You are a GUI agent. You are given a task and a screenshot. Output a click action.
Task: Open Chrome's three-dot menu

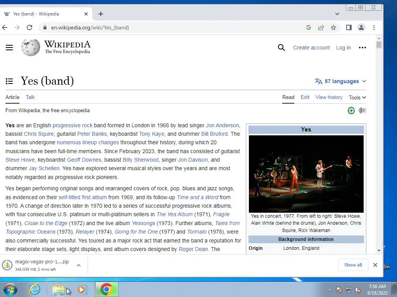click(x=374, y=27)
